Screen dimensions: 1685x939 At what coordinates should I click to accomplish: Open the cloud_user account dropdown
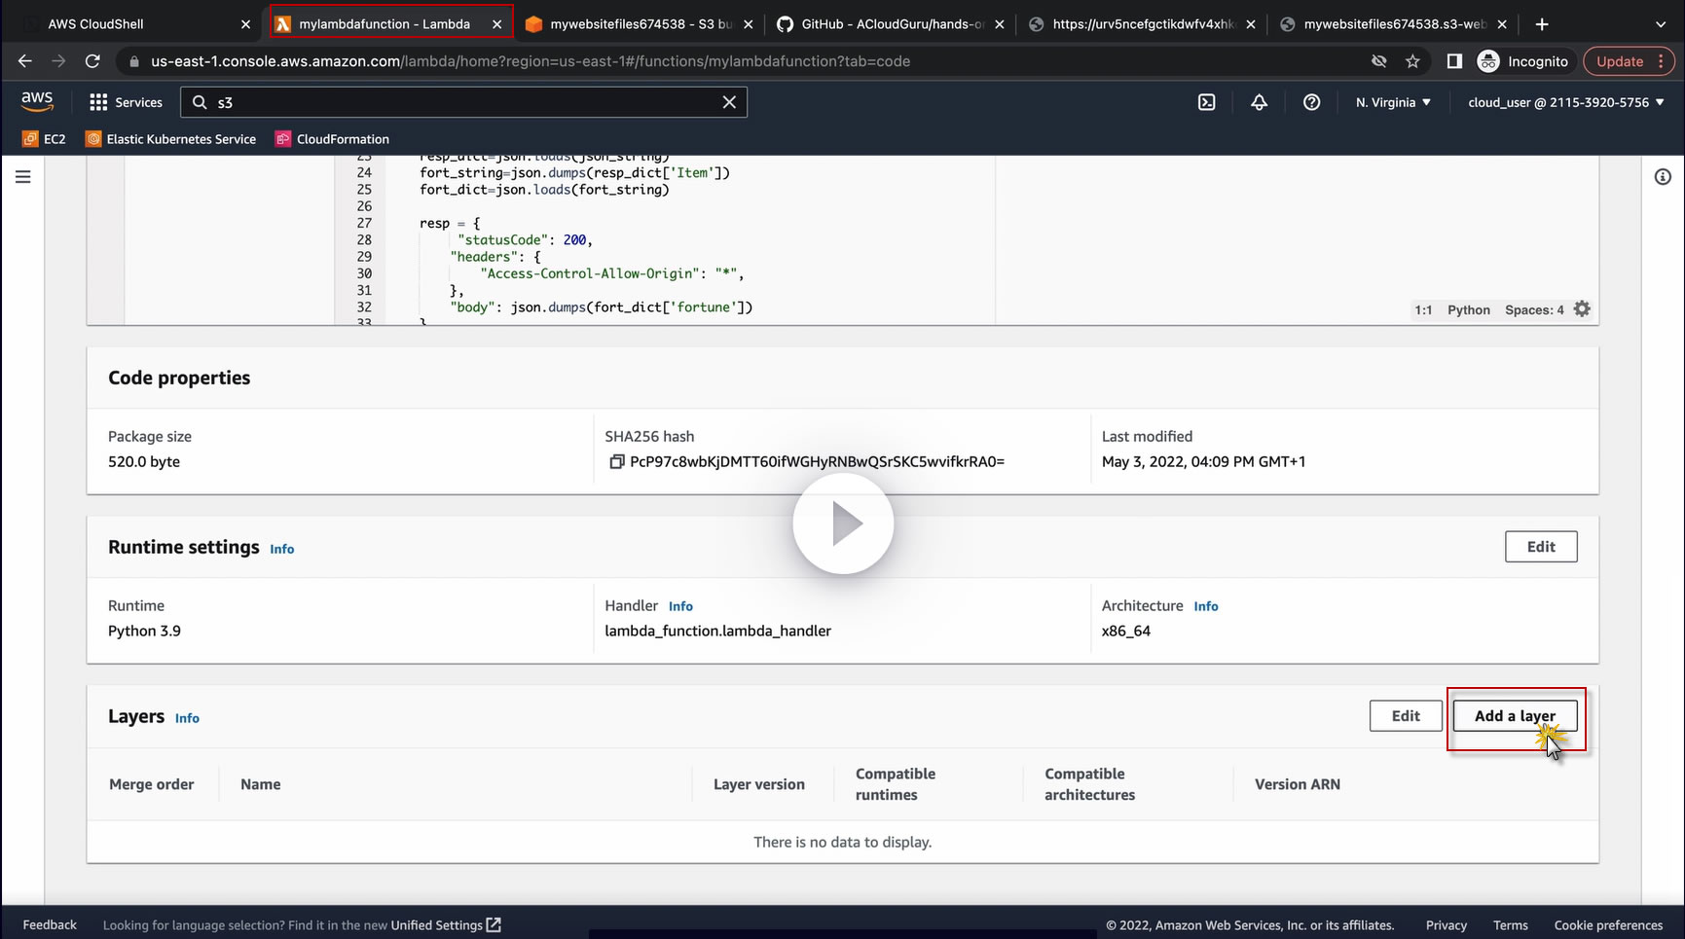pos(1565,102)
